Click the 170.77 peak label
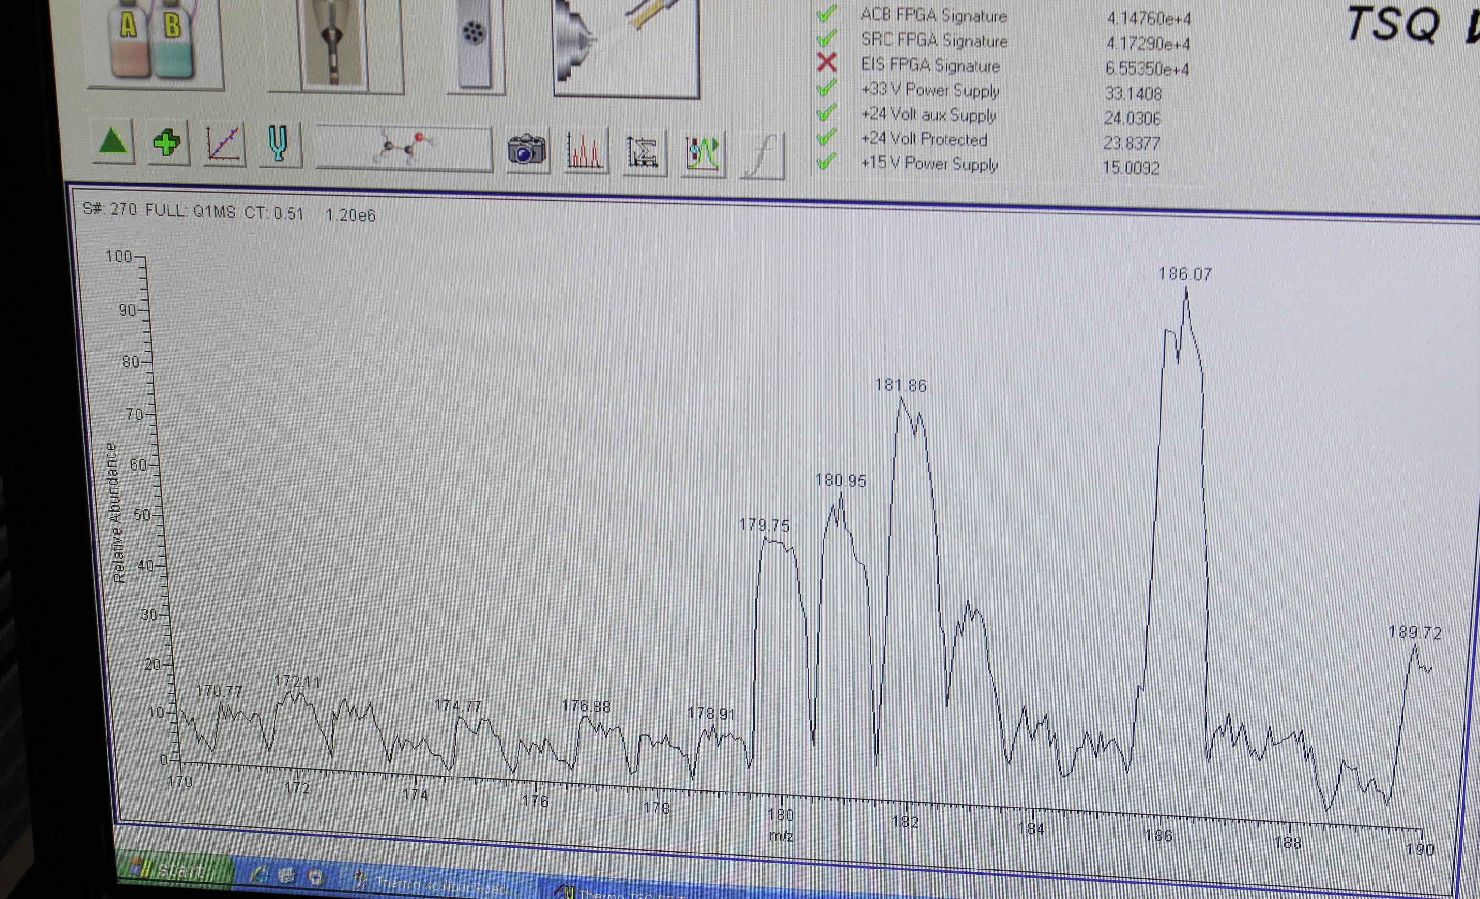 219,691
